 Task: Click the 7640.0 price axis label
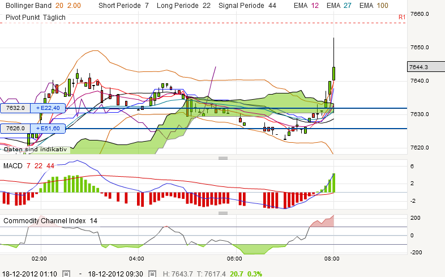click(420, 81)
